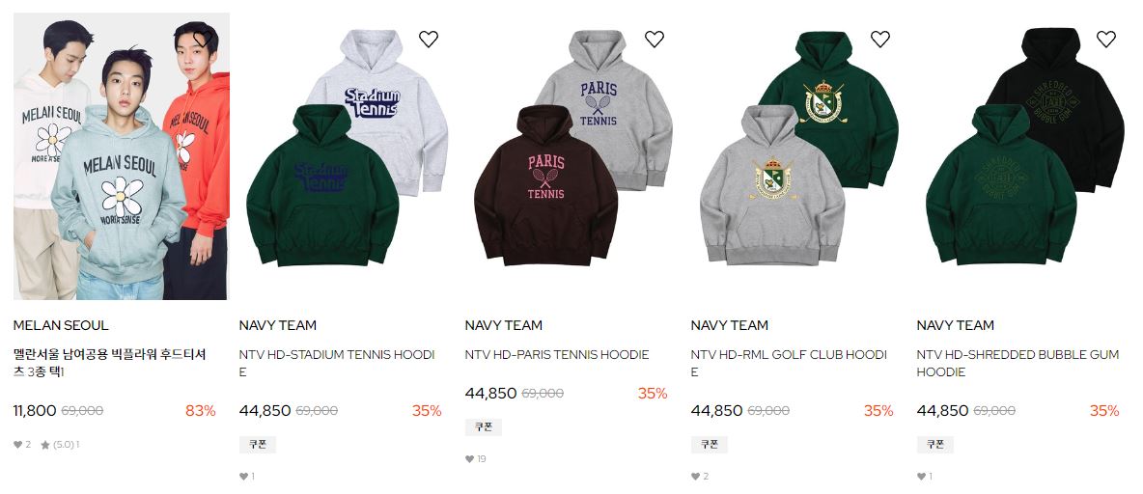Click MELAN SEOUL brand name
This screenshot has height=494, width=1143.
point(61,326)
